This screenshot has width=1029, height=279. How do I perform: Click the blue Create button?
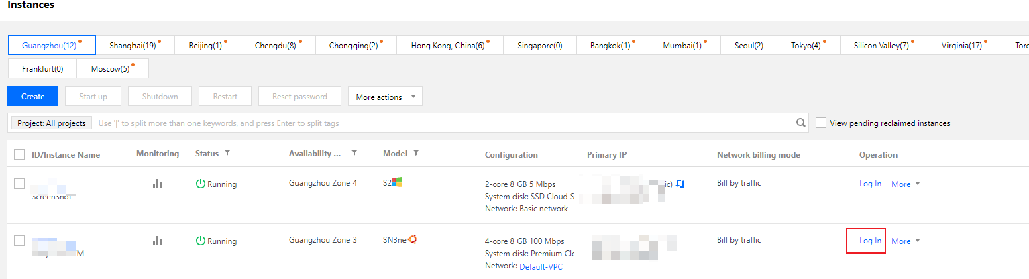pyautogui.click(x=33, y=97)
